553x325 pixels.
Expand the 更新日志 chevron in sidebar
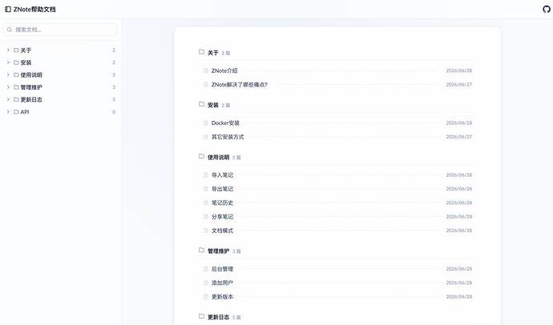coord(8,99)
